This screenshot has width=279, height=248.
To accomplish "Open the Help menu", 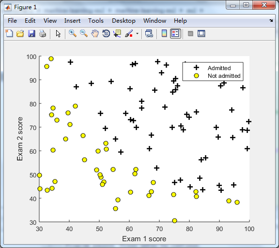I will tap(180, 21).
